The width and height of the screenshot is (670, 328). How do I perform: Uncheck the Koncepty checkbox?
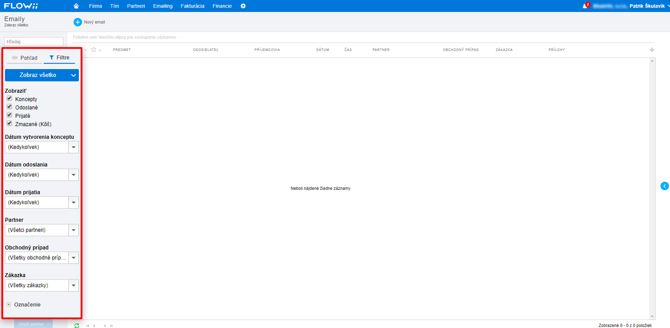[x=10, y=98]
